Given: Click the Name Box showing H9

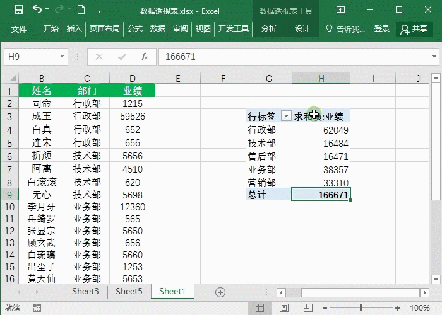Looking at the screenshot, I should click(x=32, y=57).
